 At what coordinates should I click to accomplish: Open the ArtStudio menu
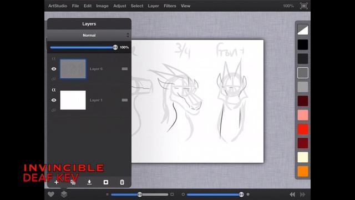coord(58,6)
